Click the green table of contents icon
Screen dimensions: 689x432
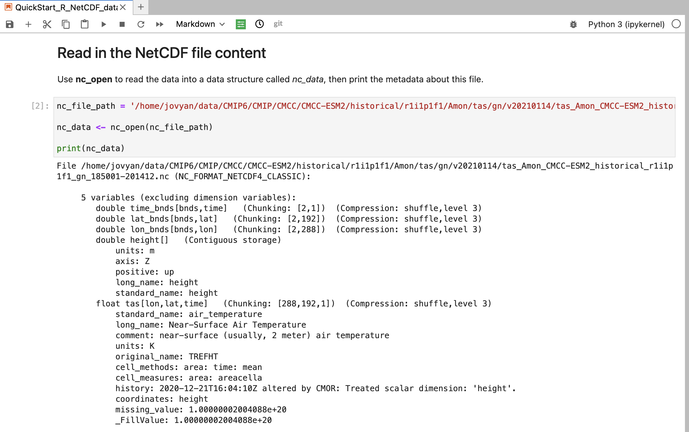pyautogui.click(x=240, y=24)
